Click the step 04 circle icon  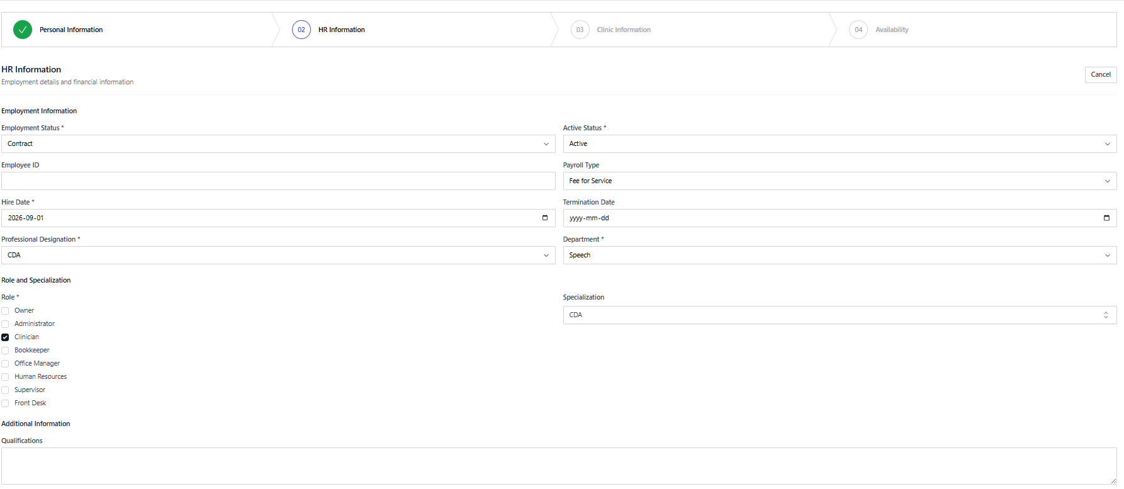(x=858, y=30)
